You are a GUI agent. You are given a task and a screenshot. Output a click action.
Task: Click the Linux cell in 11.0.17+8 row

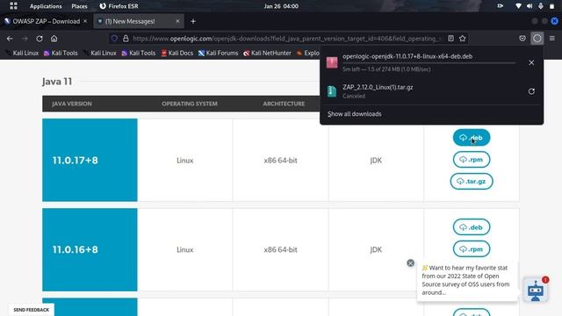click(185, 160)
